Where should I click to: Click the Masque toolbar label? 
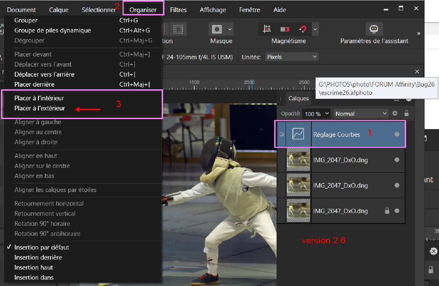(x=221, y=41)
